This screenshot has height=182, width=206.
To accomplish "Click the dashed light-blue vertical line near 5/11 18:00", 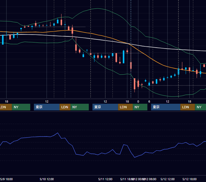I will pyautogui.click(x=131, y=49).
